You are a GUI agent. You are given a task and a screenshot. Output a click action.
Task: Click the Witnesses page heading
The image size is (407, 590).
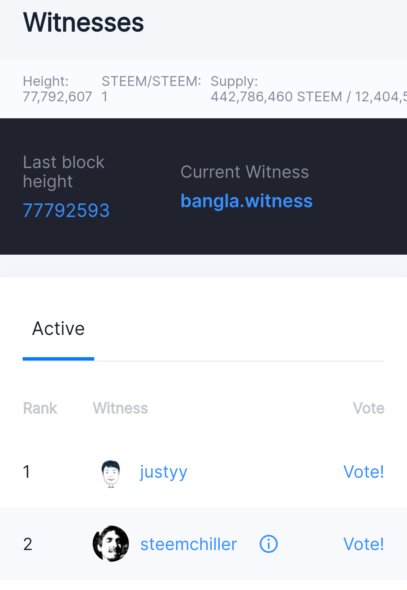click(83, 23)
